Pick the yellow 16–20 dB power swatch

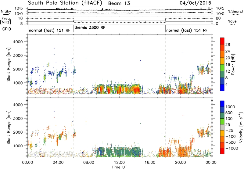(x=222, y=61)
